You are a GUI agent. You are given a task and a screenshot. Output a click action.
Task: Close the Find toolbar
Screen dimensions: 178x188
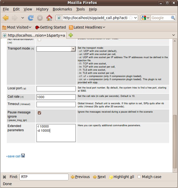pos(4,177)
